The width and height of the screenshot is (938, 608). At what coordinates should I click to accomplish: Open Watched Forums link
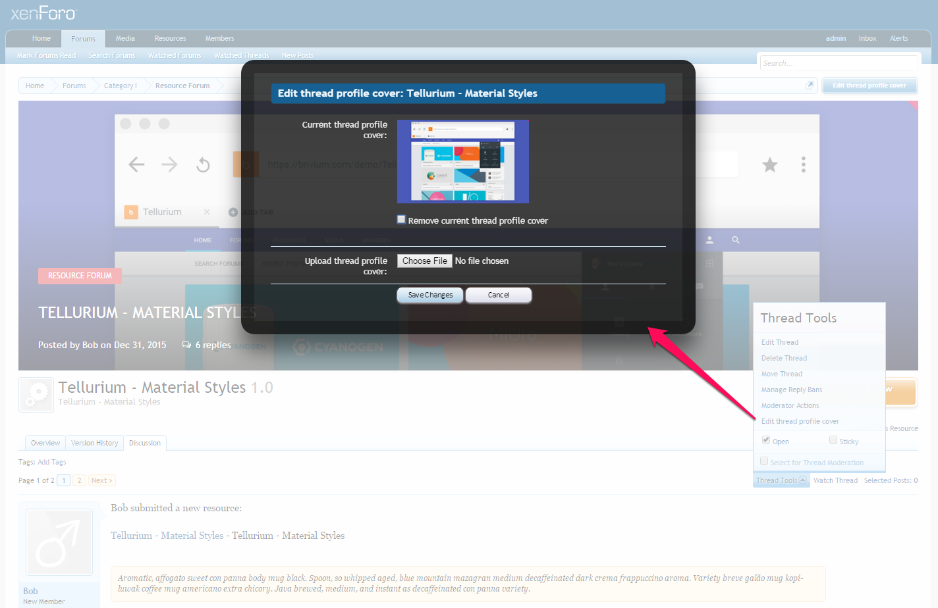click(175, 55)
